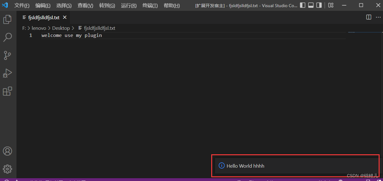
Task: Open the 终端(T) menu
Action: pos(150,6)
